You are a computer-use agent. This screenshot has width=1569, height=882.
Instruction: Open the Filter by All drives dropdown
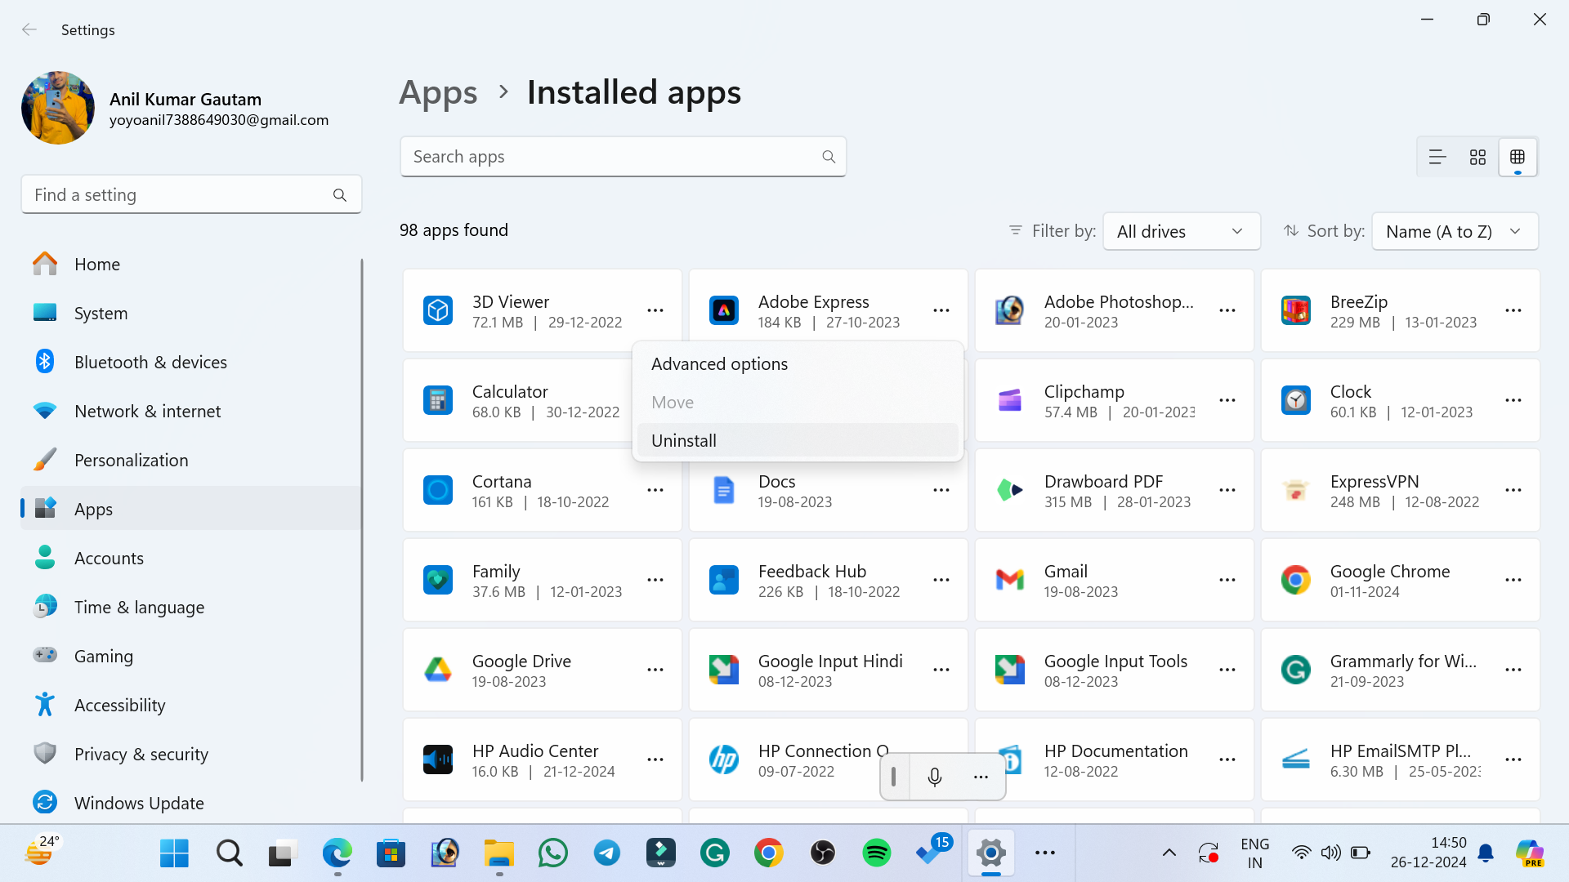[x=1182, y=231]
